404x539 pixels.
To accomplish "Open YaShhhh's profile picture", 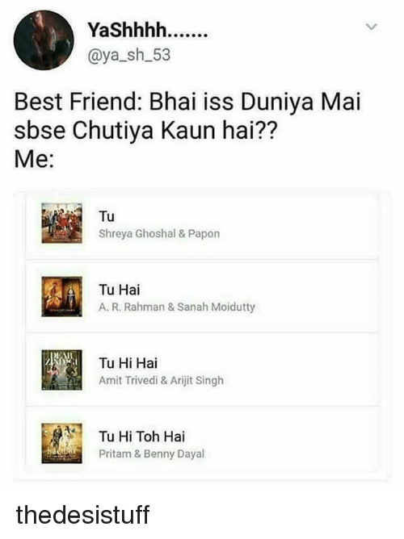I will pos(44,40).
